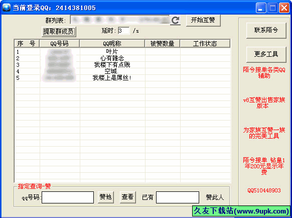Click the globe app icon in title bar
Screen dimensions: 292x218
[x=6, y=8]
